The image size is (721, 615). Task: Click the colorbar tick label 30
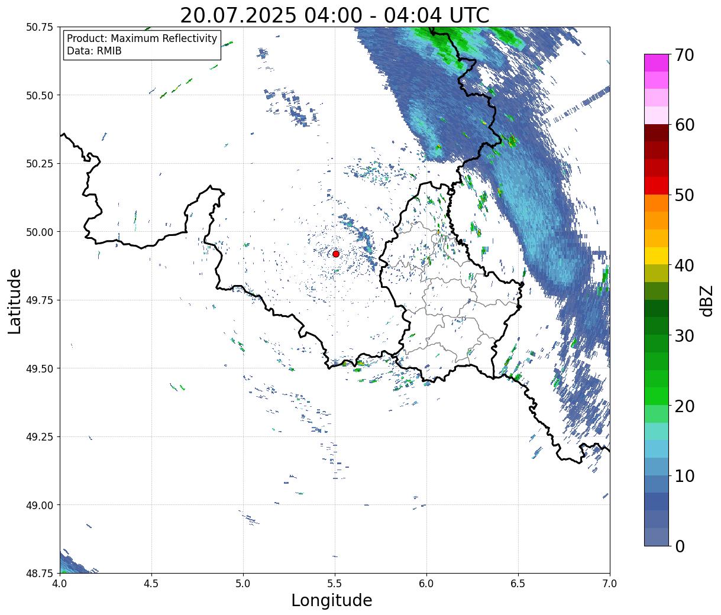point(684,336)
